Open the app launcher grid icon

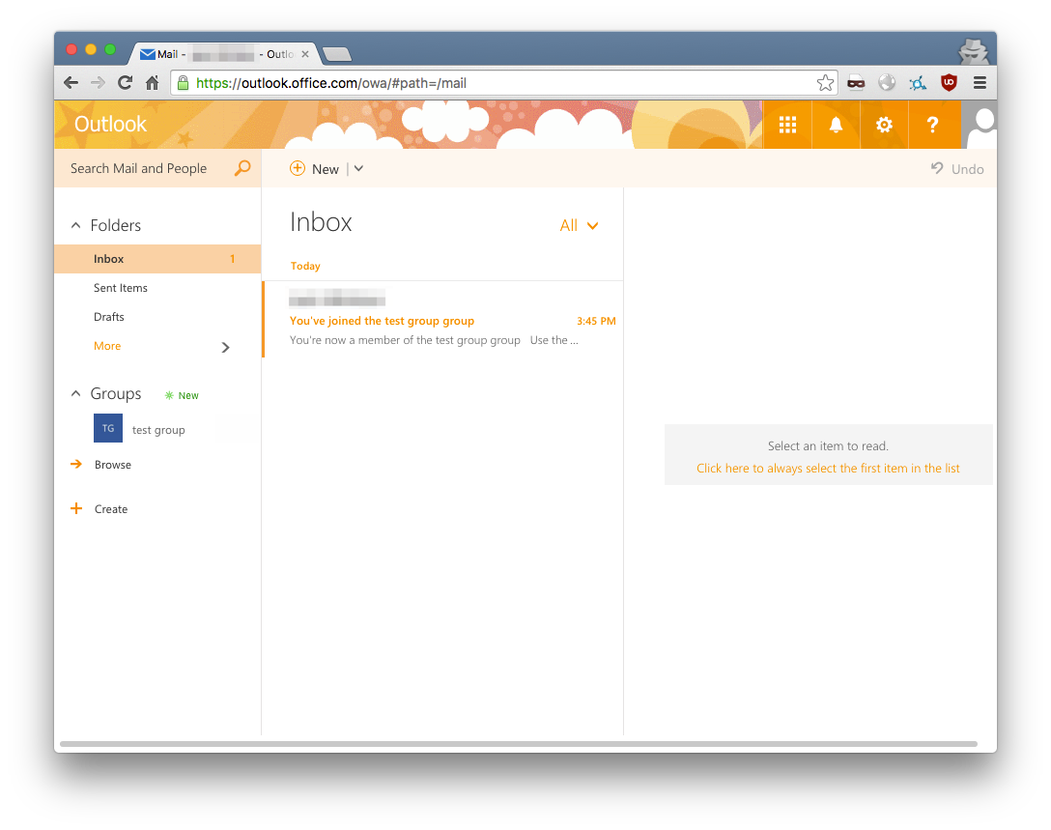tap(787, 125)
